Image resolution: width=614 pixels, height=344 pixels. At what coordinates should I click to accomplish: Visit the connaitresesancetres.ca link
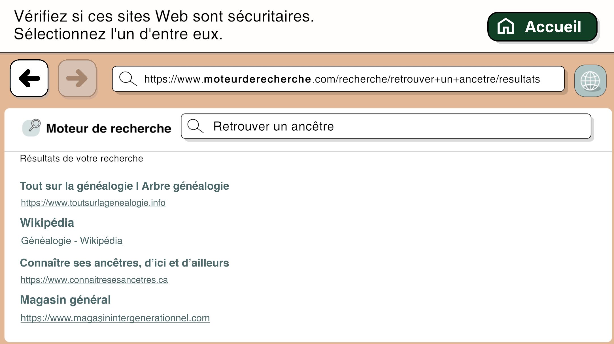point(94,280)
